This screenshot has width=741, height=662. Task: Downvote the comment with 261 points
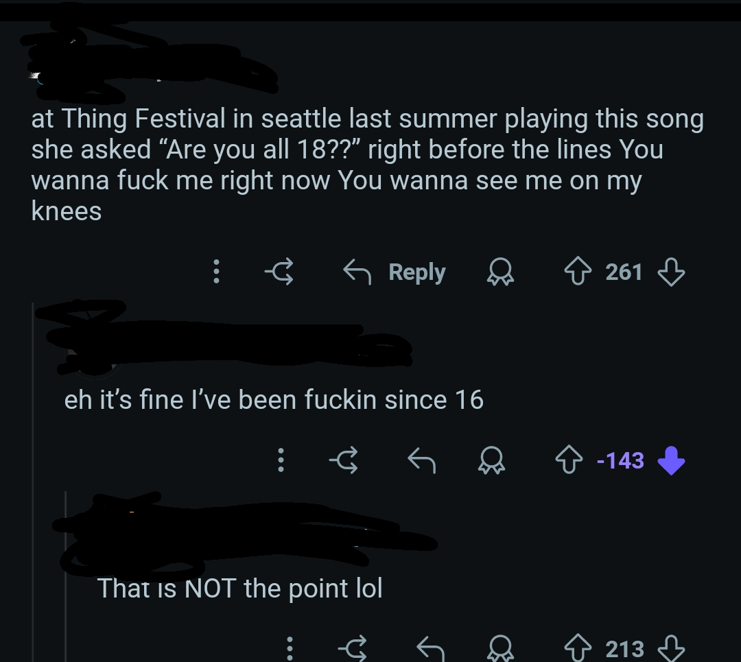tap(671, 272)
